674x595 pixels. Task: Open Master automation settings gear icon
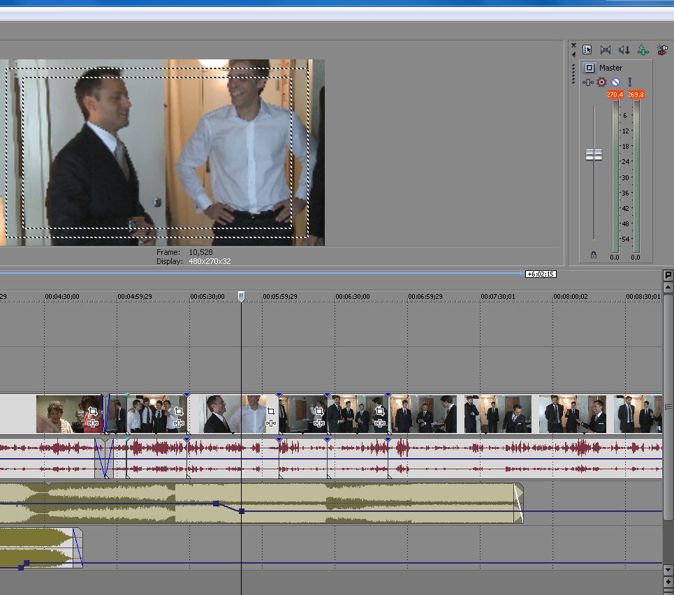(x=601, y=82)
